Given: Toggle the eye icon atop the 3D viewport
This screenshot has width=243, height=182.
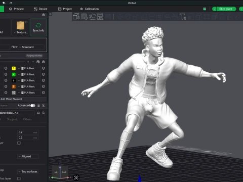Looking at the screenshot, I should [x=51, y=14].
